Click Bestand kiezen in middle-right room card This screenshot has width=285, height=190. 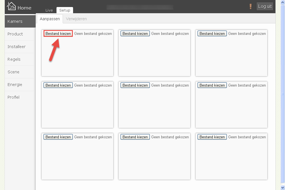tap(212, 85)
